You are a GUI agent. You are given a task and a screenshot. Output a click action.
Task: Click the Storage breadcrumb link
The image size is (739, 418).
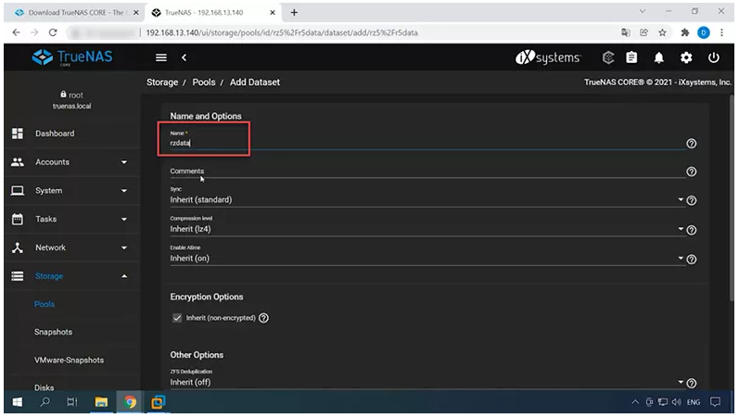(x=162, y=82)
